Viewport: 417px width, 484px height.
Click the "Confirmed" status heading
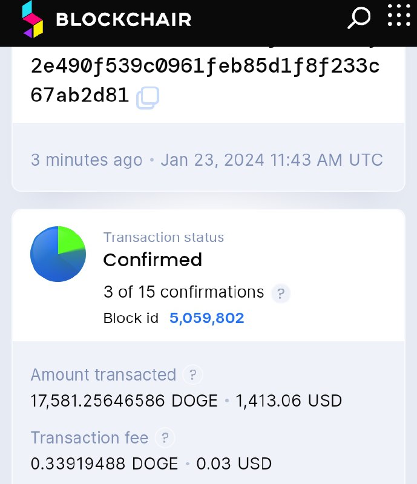pyautogui.click(x=153, y=260)
